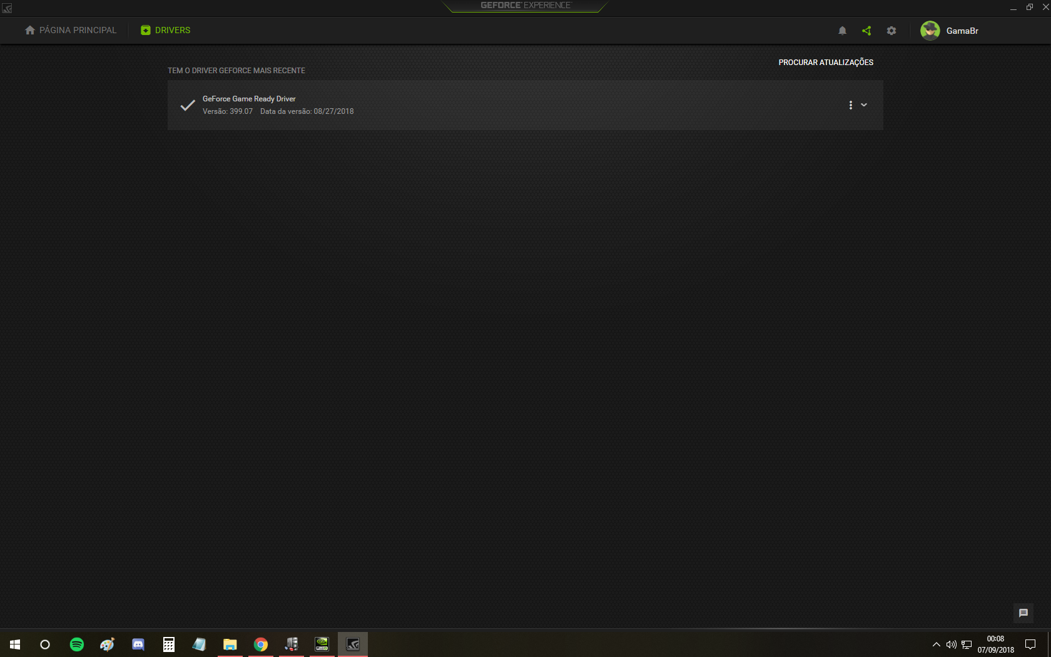Viewport: 1051px width, 657px height.
Task: Open Windows Action Center notifications
Action: tap(1030, 644)
